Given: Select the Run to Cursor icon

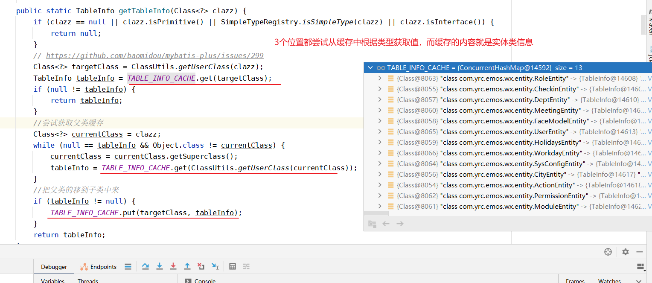Looking at the screenshot, I should 215,266.
